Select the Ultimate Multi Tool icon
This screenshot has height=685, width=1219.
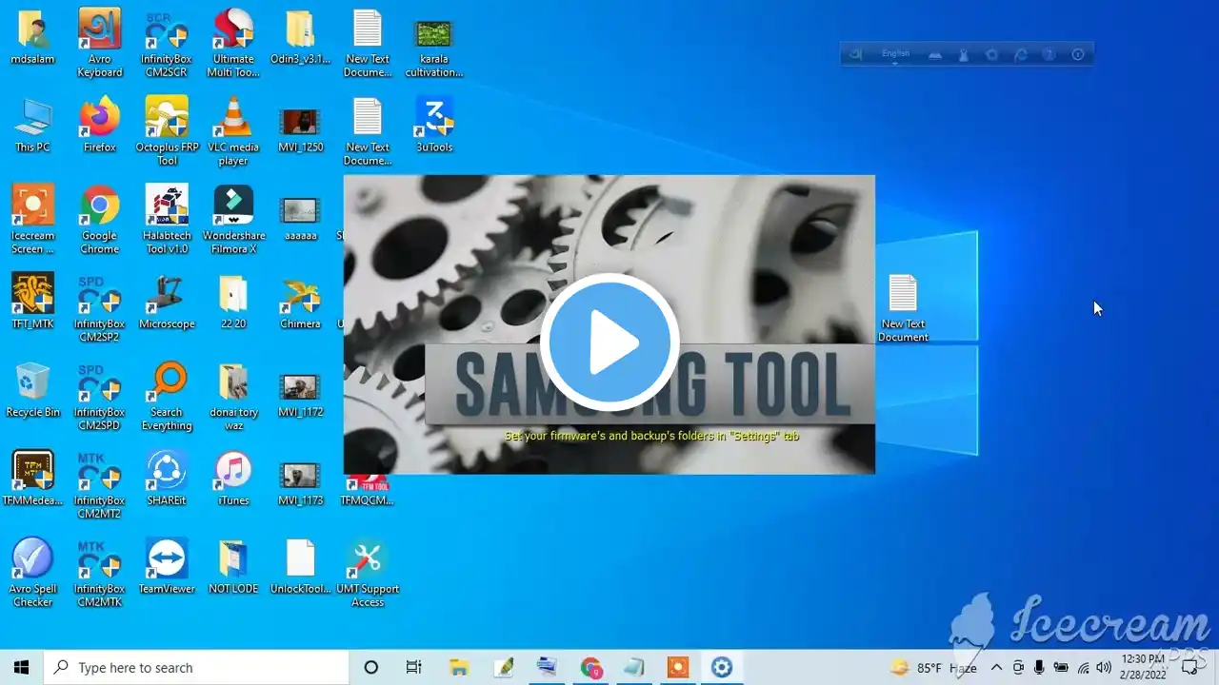click(233, 43)
